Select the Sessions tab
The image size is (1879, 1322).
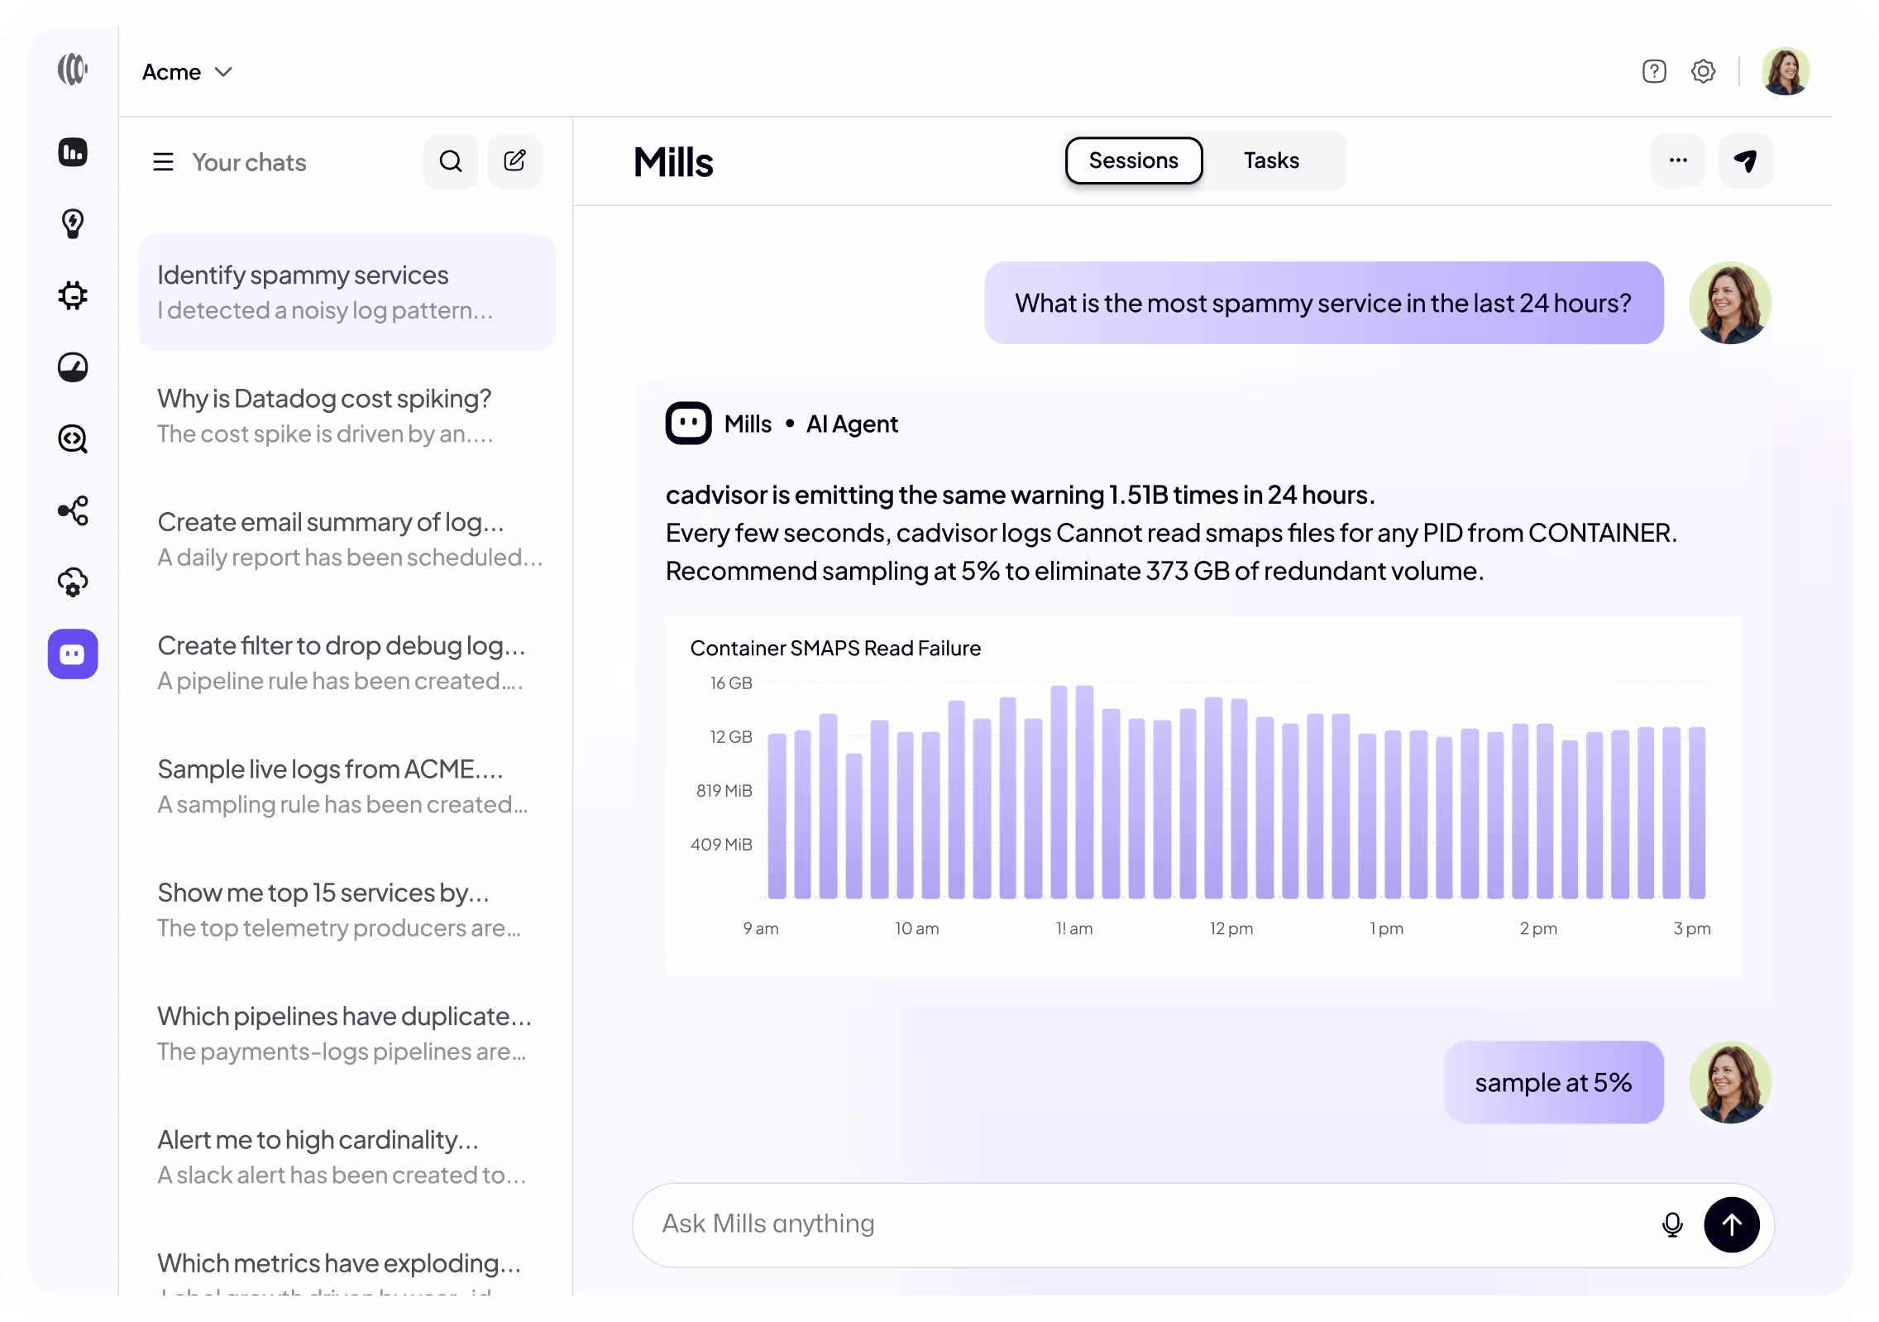pos(1133,160)
